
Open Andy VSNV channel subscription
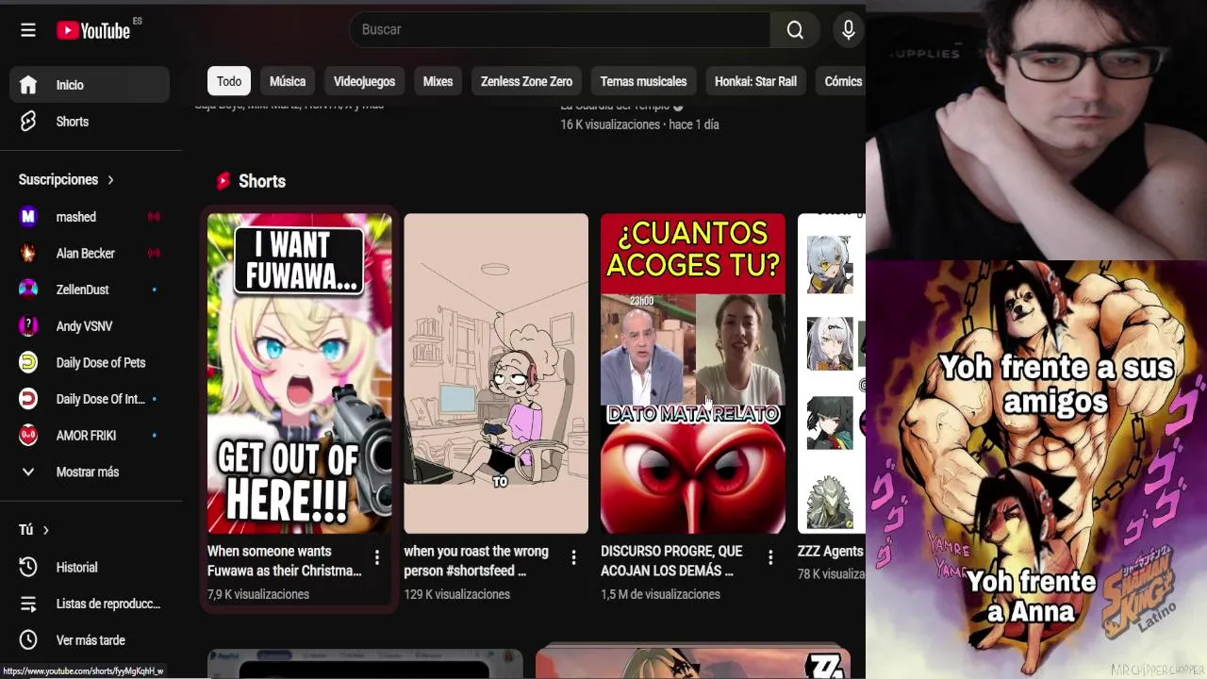(90, 326)
